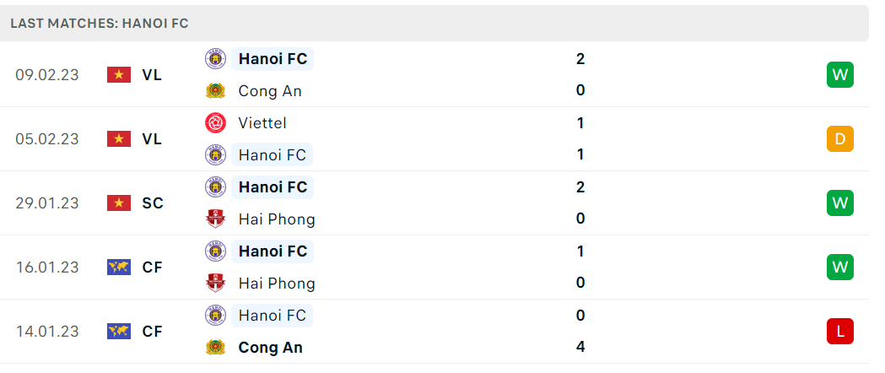
Task: Click the Hai Phong crest in the 16.01.23 match
Action: point(215,284)
